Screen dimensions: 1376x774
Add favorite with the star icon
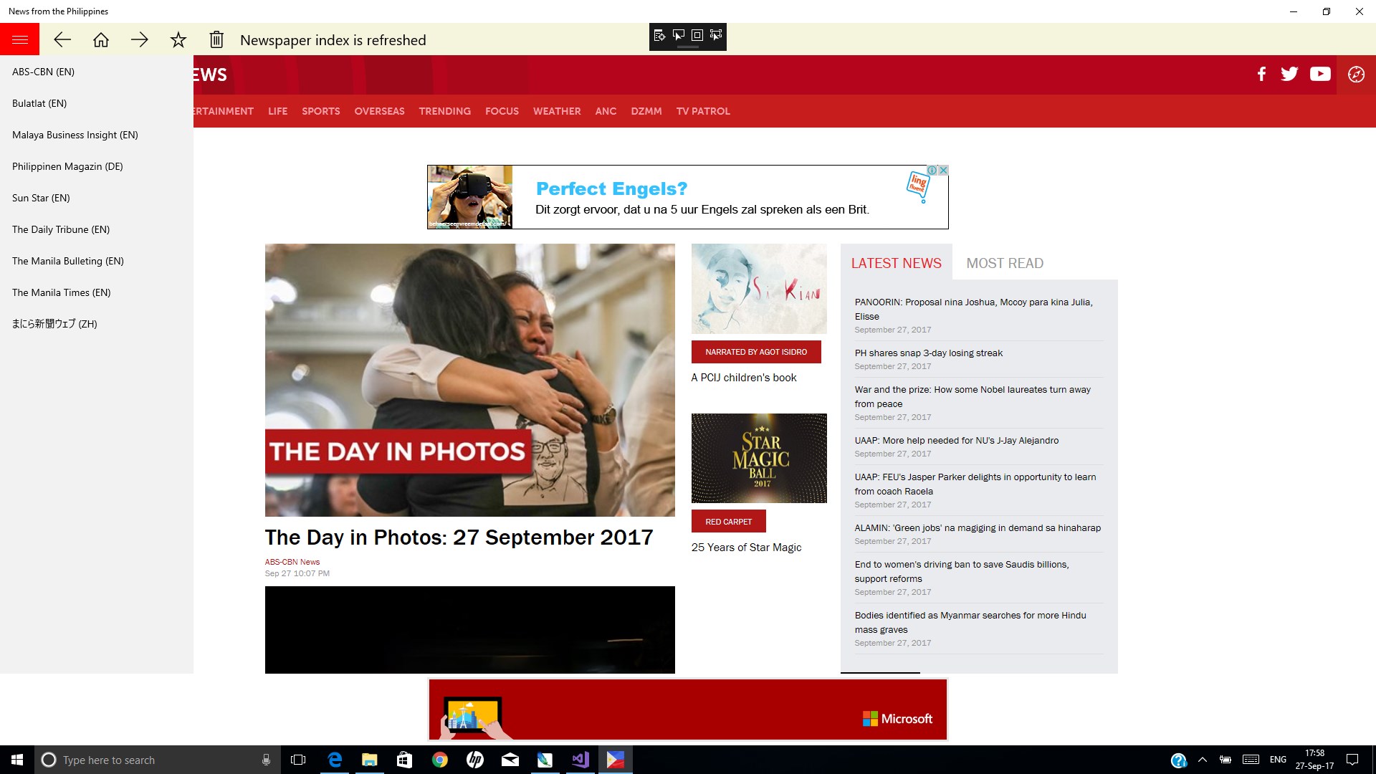[178, 40]
